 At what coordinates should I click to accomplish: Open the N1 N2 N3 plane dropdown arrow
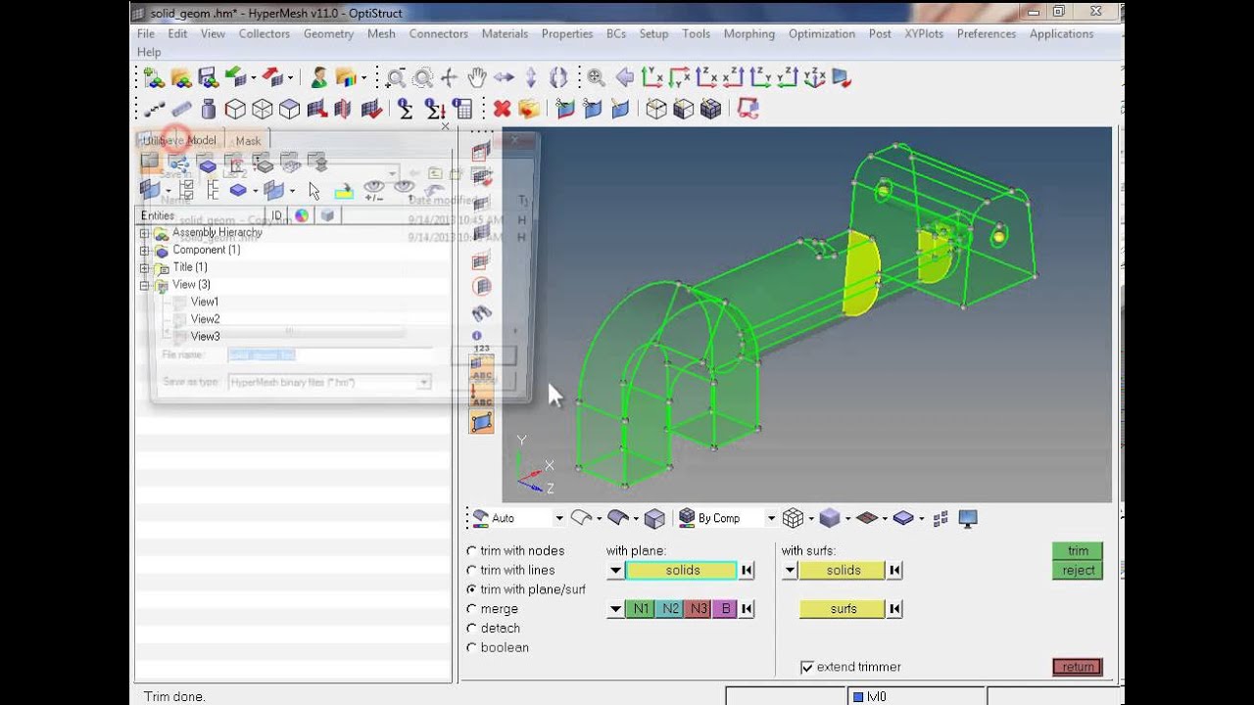(615, 609)
